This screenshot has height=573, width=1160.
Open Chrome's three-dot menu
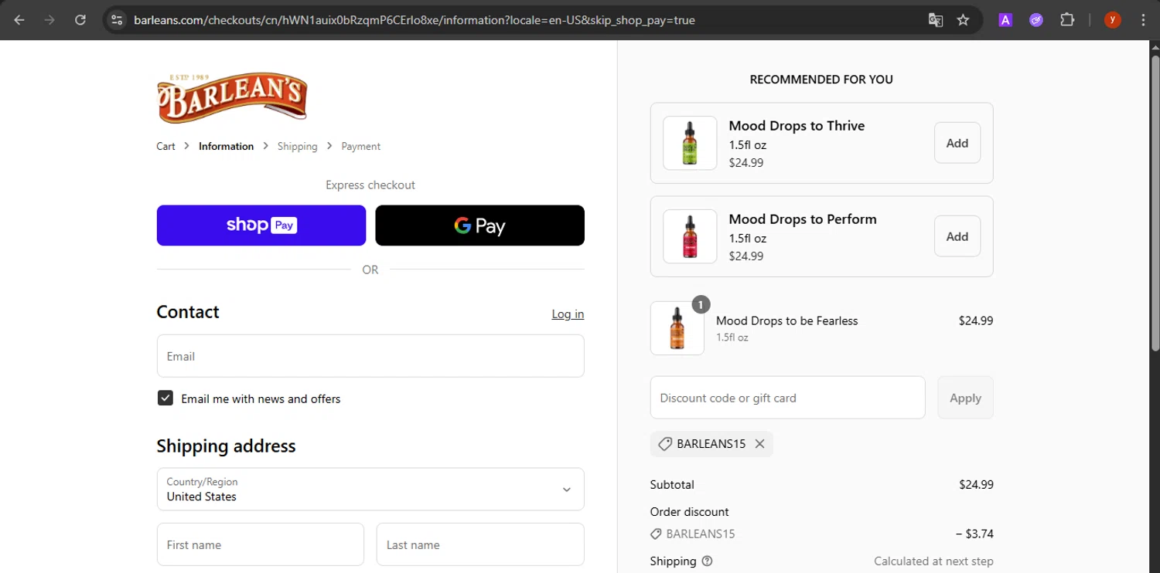(x=1142, y=20)
